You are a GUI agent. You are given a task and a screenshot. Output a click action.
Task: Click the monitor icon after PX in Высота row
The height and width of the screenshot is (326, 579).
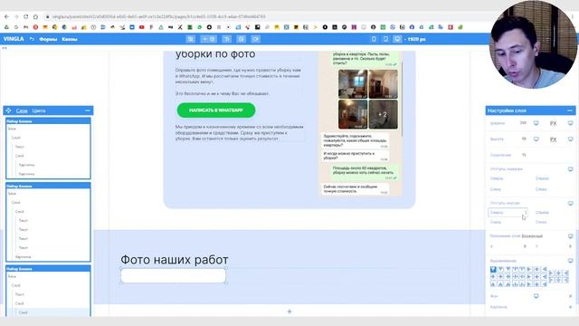click(x=571, y=139)
